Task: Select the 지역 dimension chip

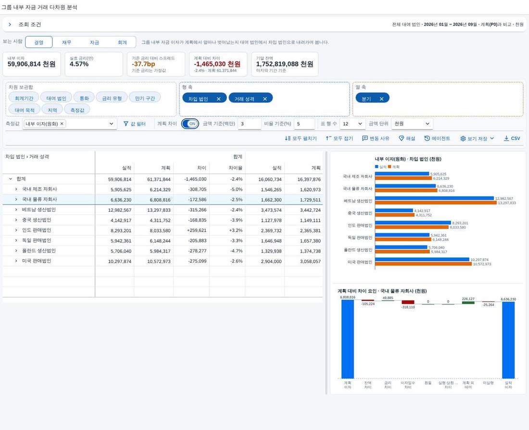Action: [x=52, y=110]
